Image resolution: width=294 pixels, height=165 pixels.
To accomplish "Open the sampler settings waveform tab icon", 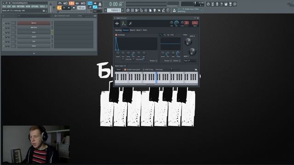I will (117, 23).
